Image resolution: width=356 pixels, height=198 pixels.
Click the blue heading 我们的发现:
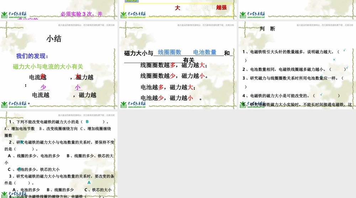(32, 56)
